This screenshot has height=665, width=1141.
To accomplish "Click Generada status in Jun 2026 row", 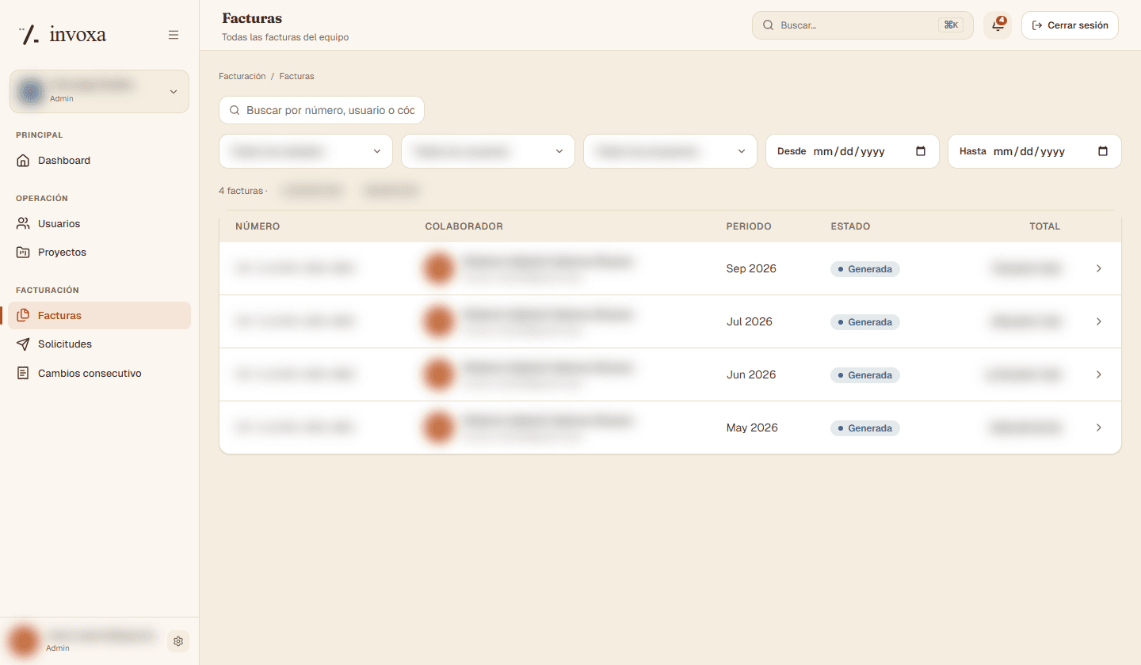I will tap(865, 375).
